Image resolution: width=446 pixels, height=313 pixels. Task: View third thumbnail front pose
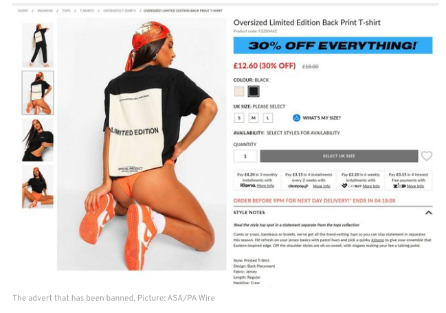pyautogui.click(x=38, y=140)
